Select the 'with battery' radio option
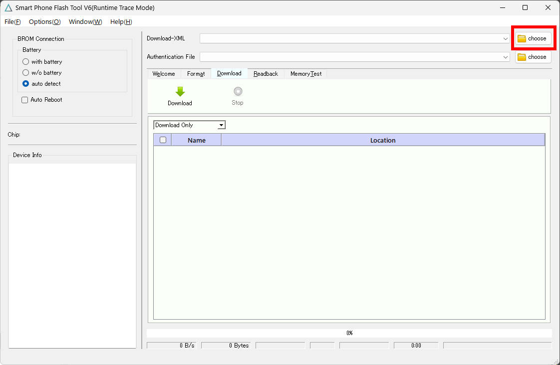560x365 pixels. point(26,62)
